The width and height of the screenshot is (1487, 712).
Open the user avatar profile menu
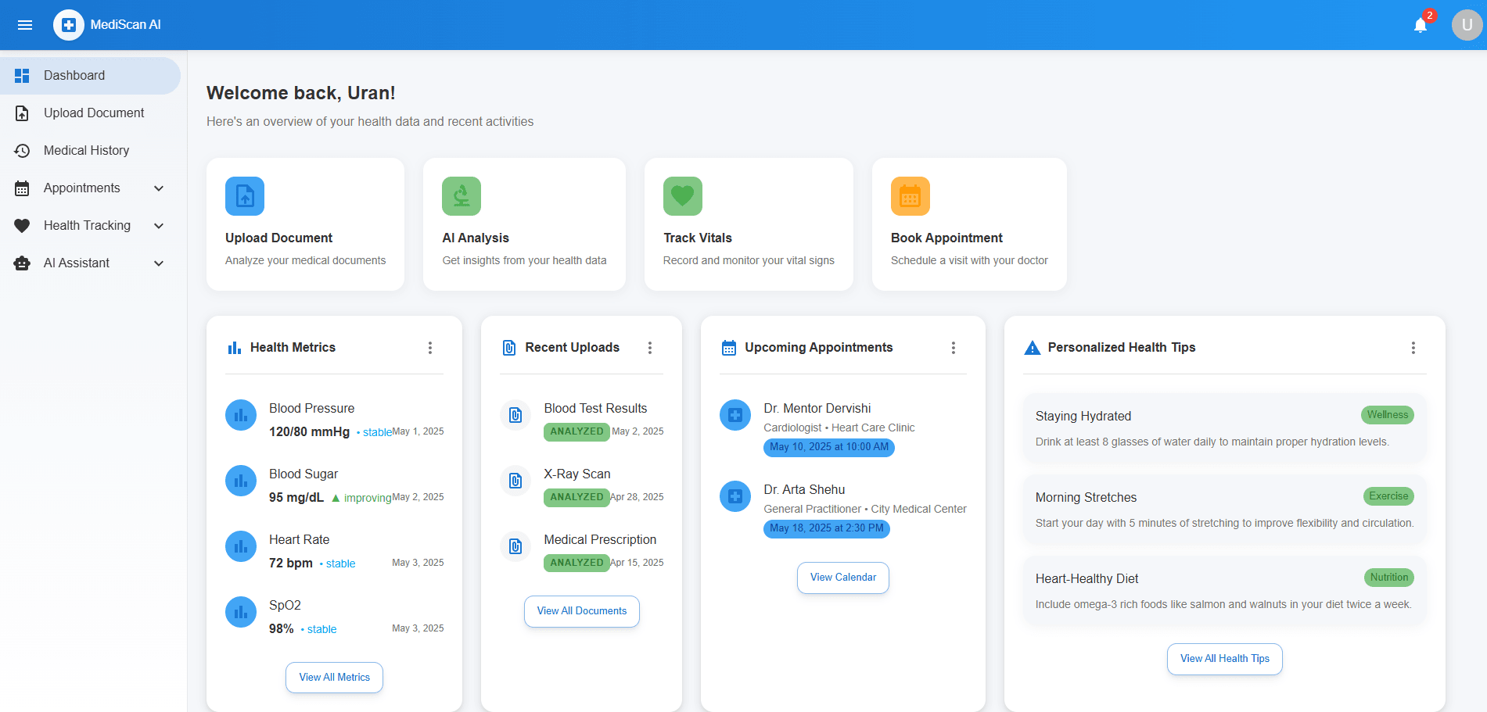click(x=1467, y=25)
